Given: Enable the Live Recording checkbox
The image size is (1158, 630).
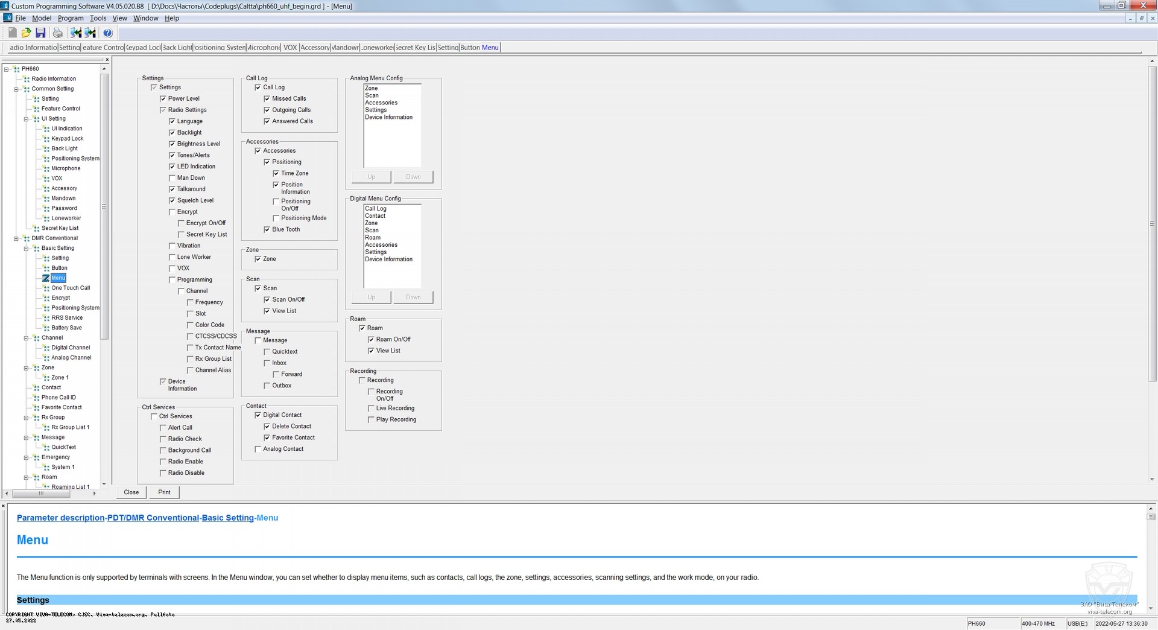Looking at the screenshot, I should point(371,409).
